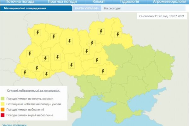This screenshot has height=126, width=189.
Task: Click thunderstorm icon in Volyn region
Action: pos(37,32)
